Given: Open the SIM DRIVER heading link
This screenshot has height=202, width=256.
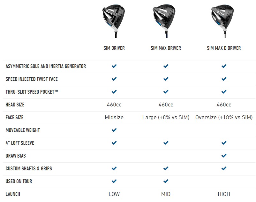Looking at the screenshot, I should tap(114, 48).
